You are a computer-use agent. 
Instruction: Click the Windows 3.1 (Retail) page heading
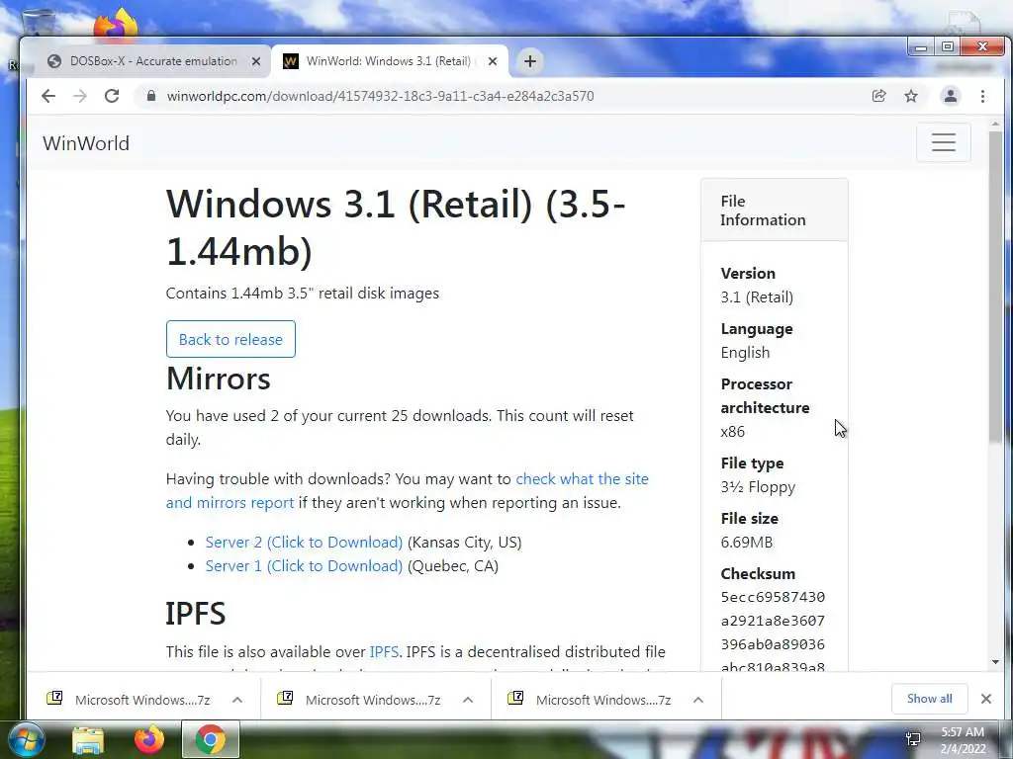tap(396, 227)
